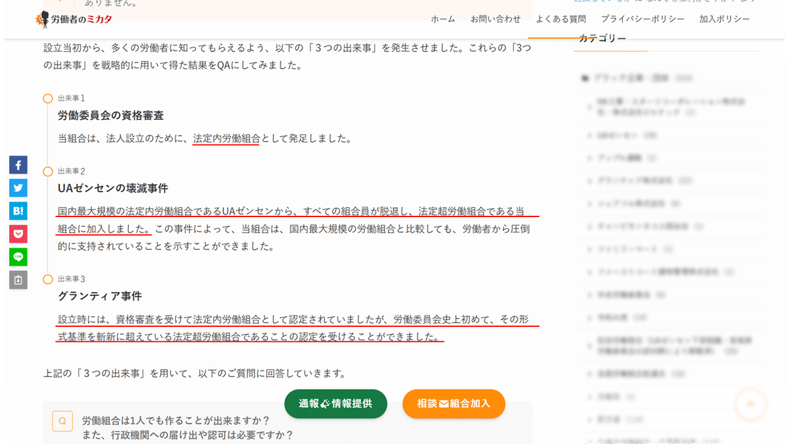Viewport: 789px width, 444px height.
Task: Open the プライバシーポリシー page
Action: pyautogui.click(x=643, y=19)
